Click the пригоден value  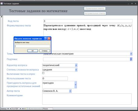pyautogui.click(x=48, y=83)
